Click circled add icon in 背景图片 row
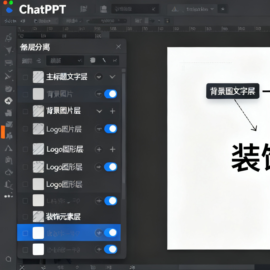270x270 pixels. tap(99, 94)
